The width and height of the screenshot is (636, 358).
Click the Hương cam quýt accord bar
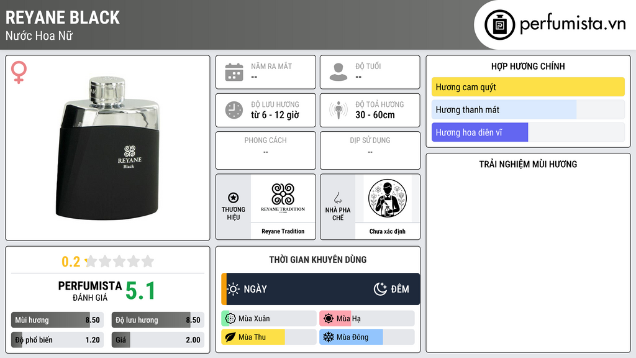coord(528,87)
